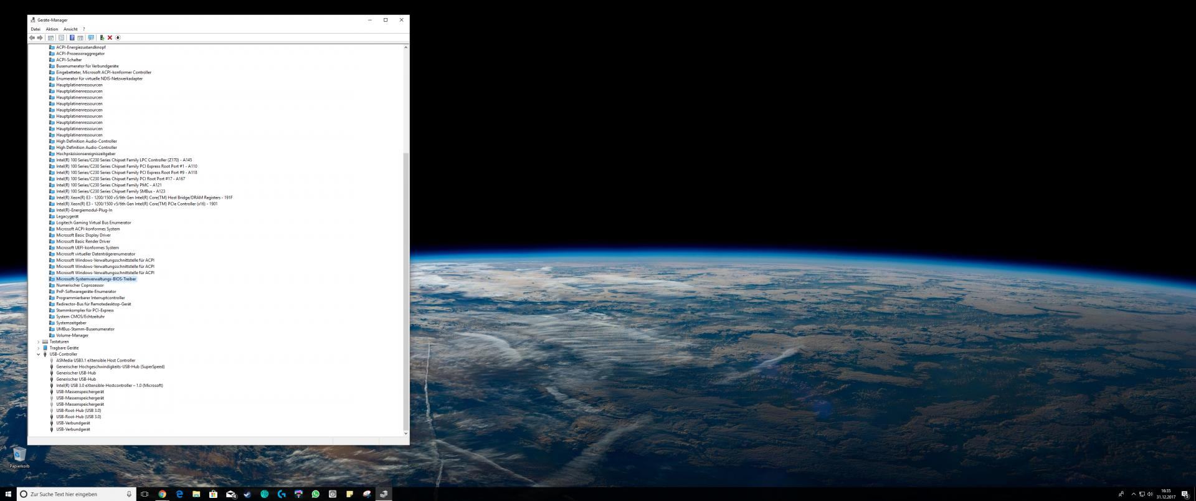Viewport: 1196px width, 501px height.
Task: Select Logitech Gaming Virtual Bus Enumerator
Action: 93,222
